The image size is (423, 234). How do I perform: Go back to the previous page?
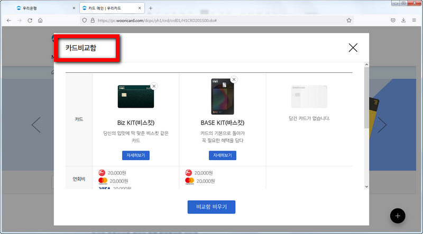[x=9, y=21]
